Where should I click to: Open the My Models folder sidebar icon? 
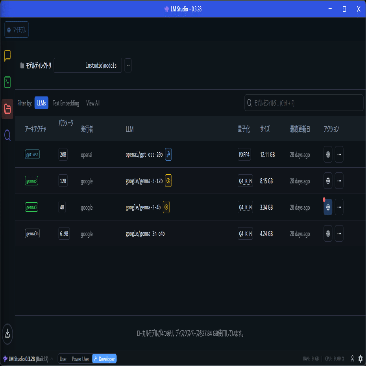7,109
